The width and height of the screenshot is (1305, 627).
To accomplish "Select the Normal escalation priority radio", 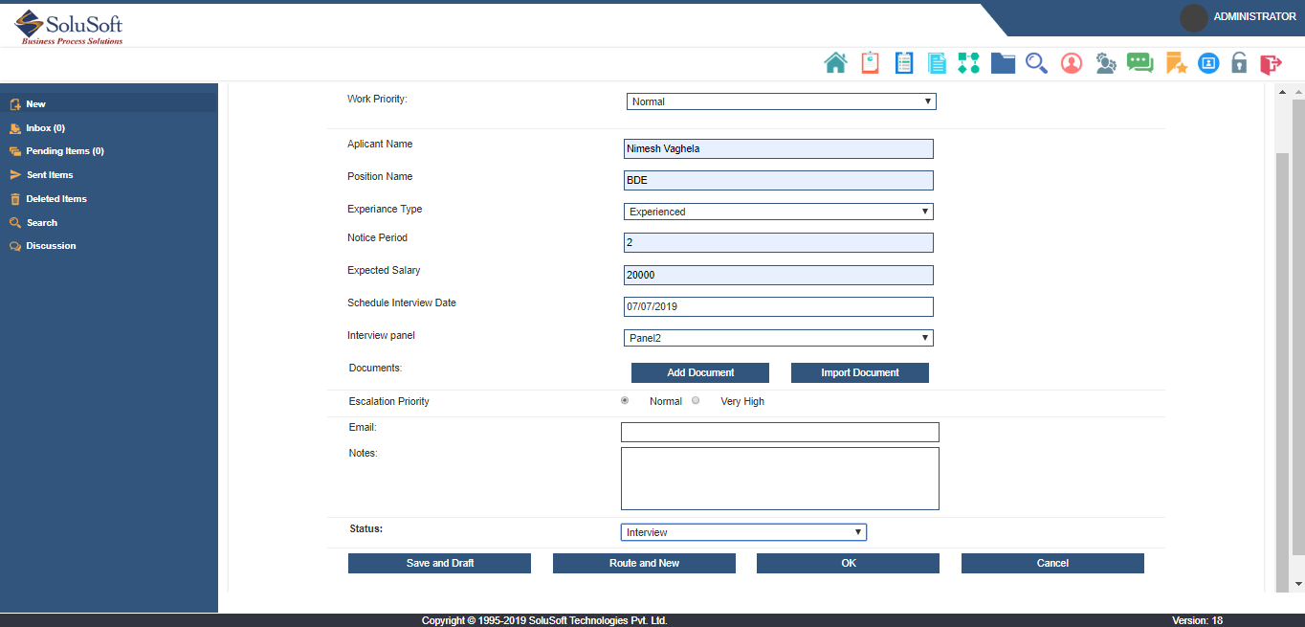I will coord(625,401).
